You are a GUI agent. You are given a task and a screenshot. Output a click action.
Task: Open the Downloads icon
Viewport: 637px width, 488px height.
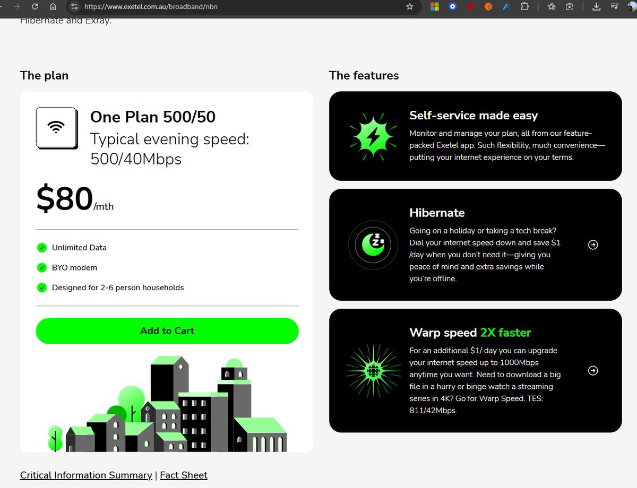coord(596,7)
